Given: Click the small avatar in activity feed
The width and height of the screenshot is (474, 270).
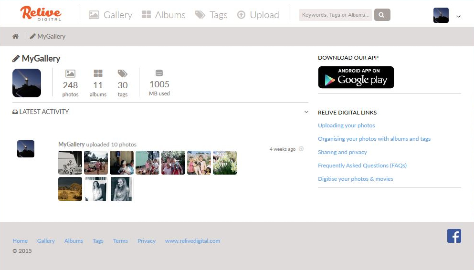Looking at the screenshot, I should point(26,148).
